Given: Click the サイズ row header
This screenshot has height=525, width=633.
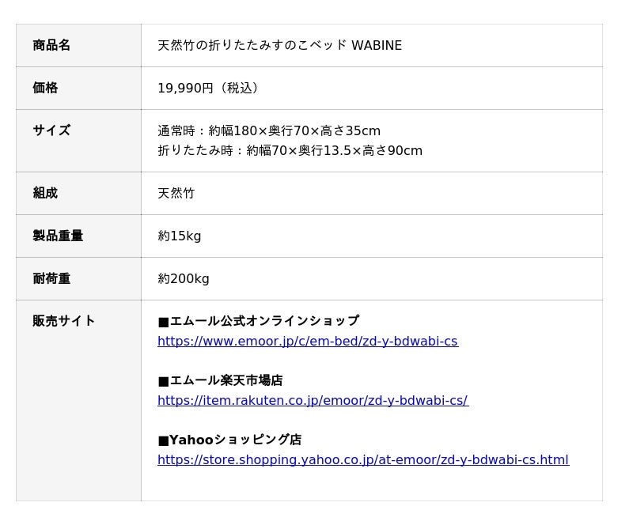Looking at the screenshot, I should 51,131.
